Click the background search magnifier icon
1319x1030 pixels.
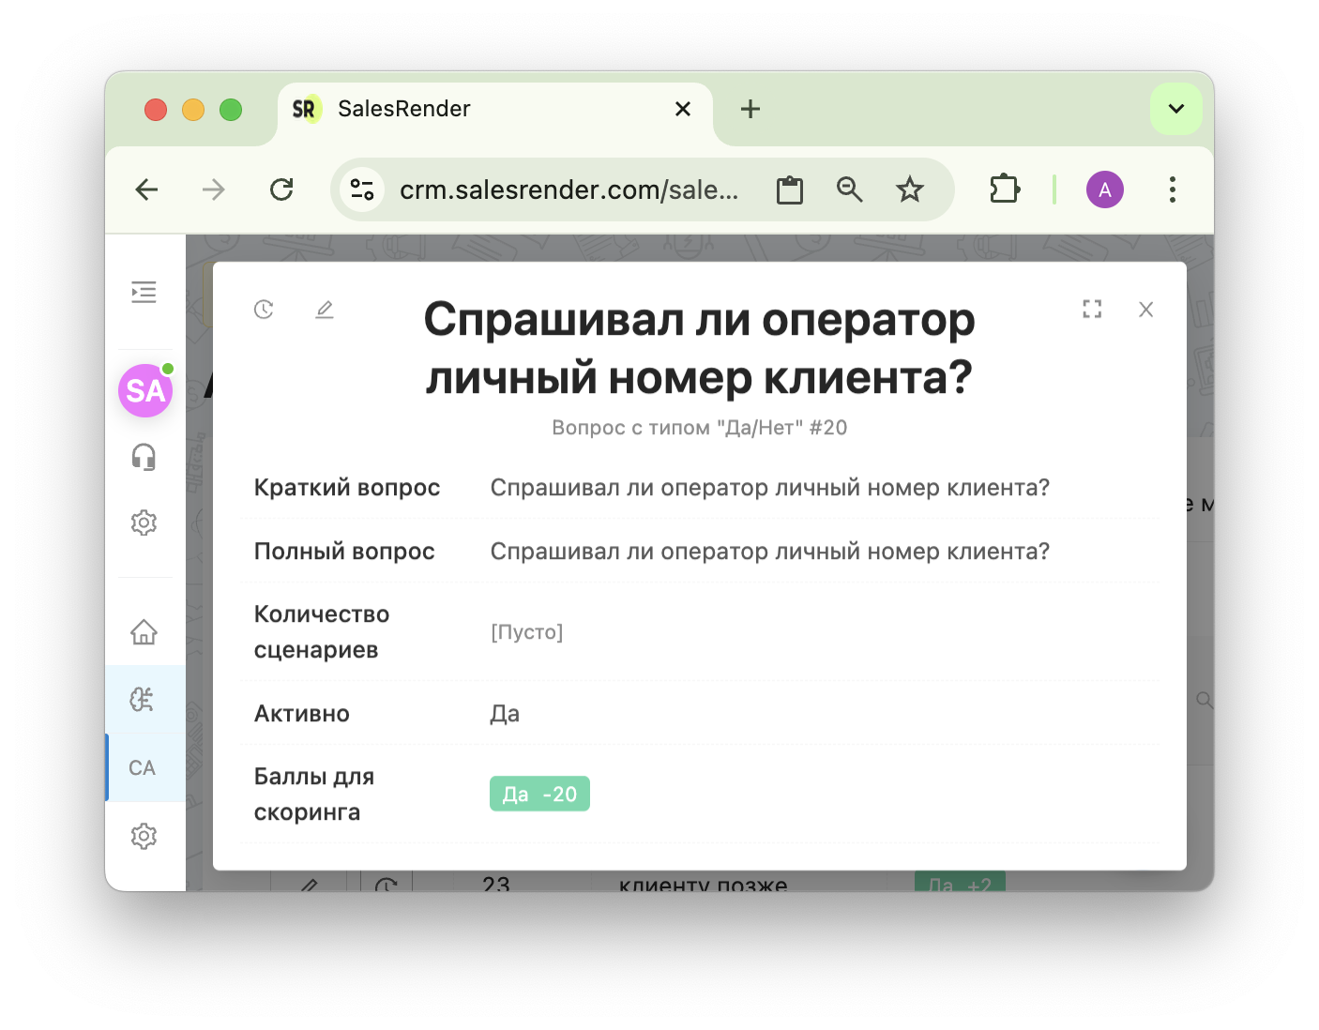click(x=1204, y=700)
